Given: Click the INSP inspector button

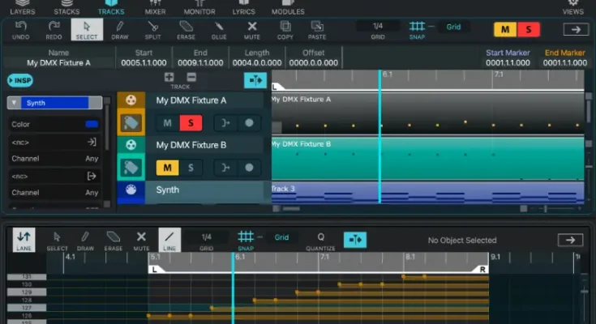Looking at the screenshot, I should click(19, 80).
